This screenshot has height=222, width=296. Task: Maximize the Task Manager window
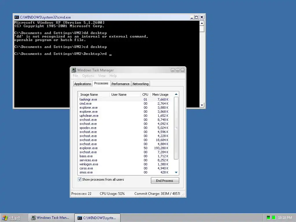tap(177, 70)
